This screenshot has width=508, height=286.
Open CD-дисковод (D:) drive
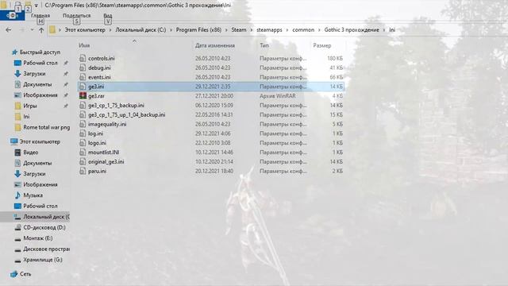(x=44, y=227)
